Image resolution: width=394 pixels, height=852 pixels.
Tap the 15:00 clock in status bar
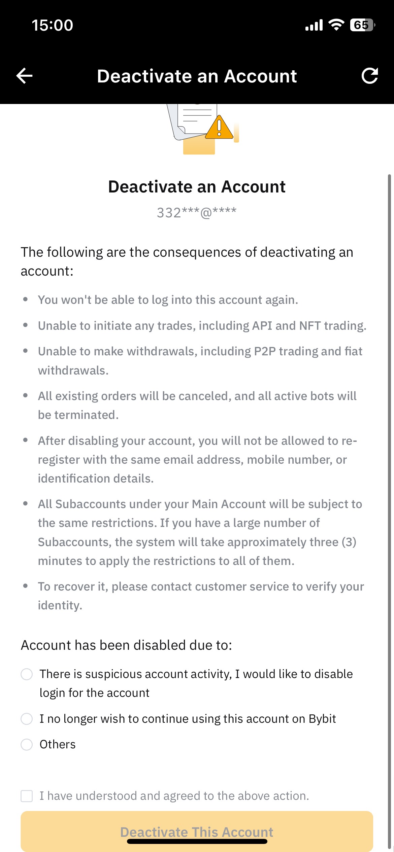52,25
